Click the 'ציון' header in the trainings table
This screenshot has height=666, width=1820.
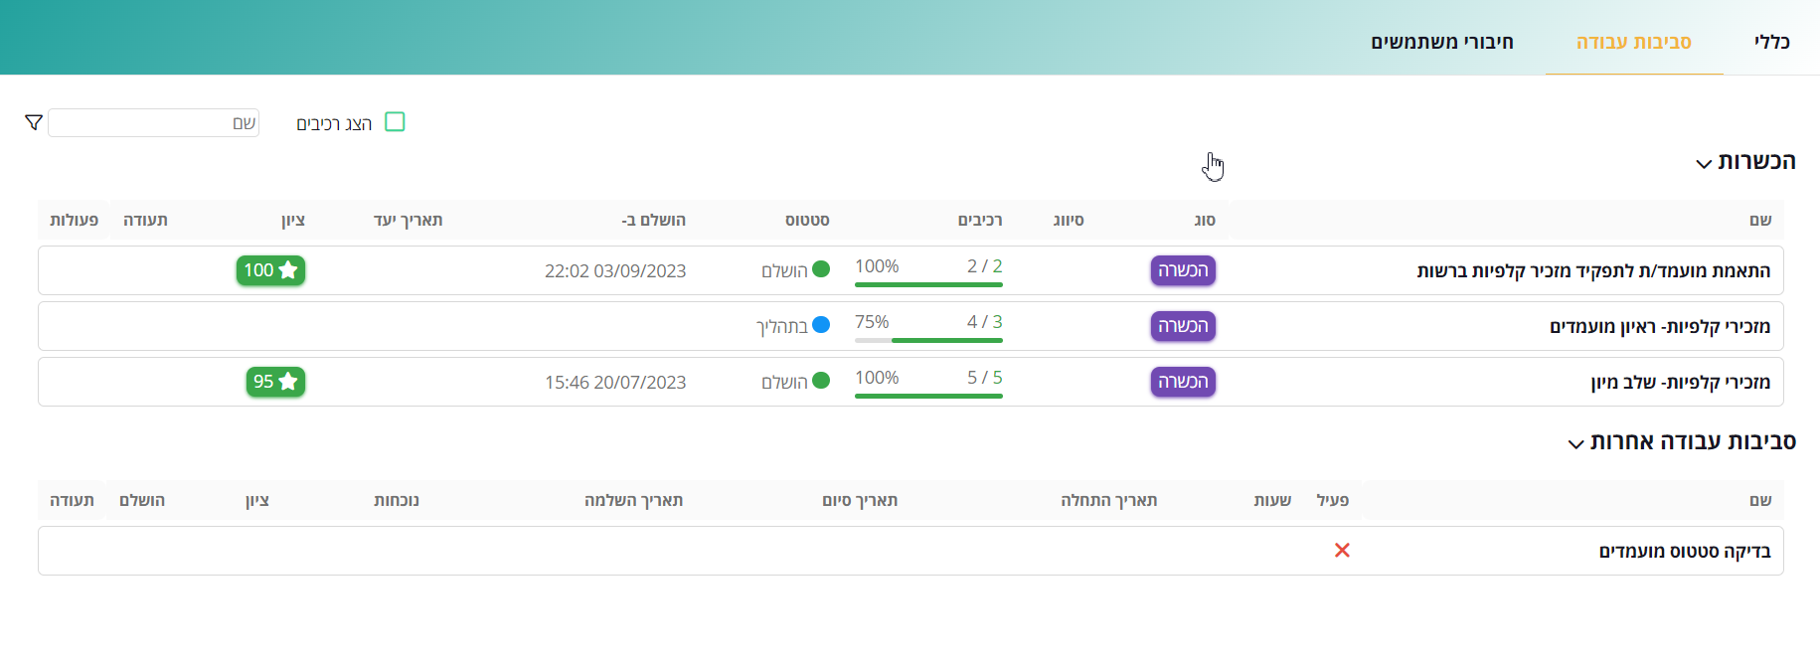293,221
